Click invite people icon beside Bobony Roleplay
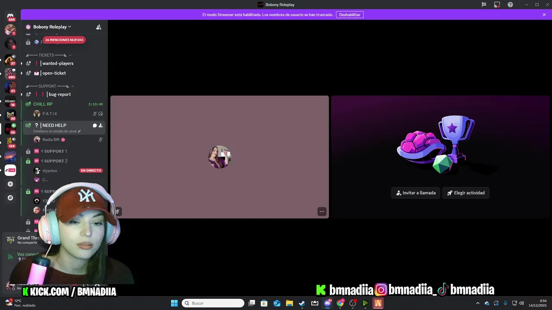This screenshot has width=552, height=310. click(99, 27)
